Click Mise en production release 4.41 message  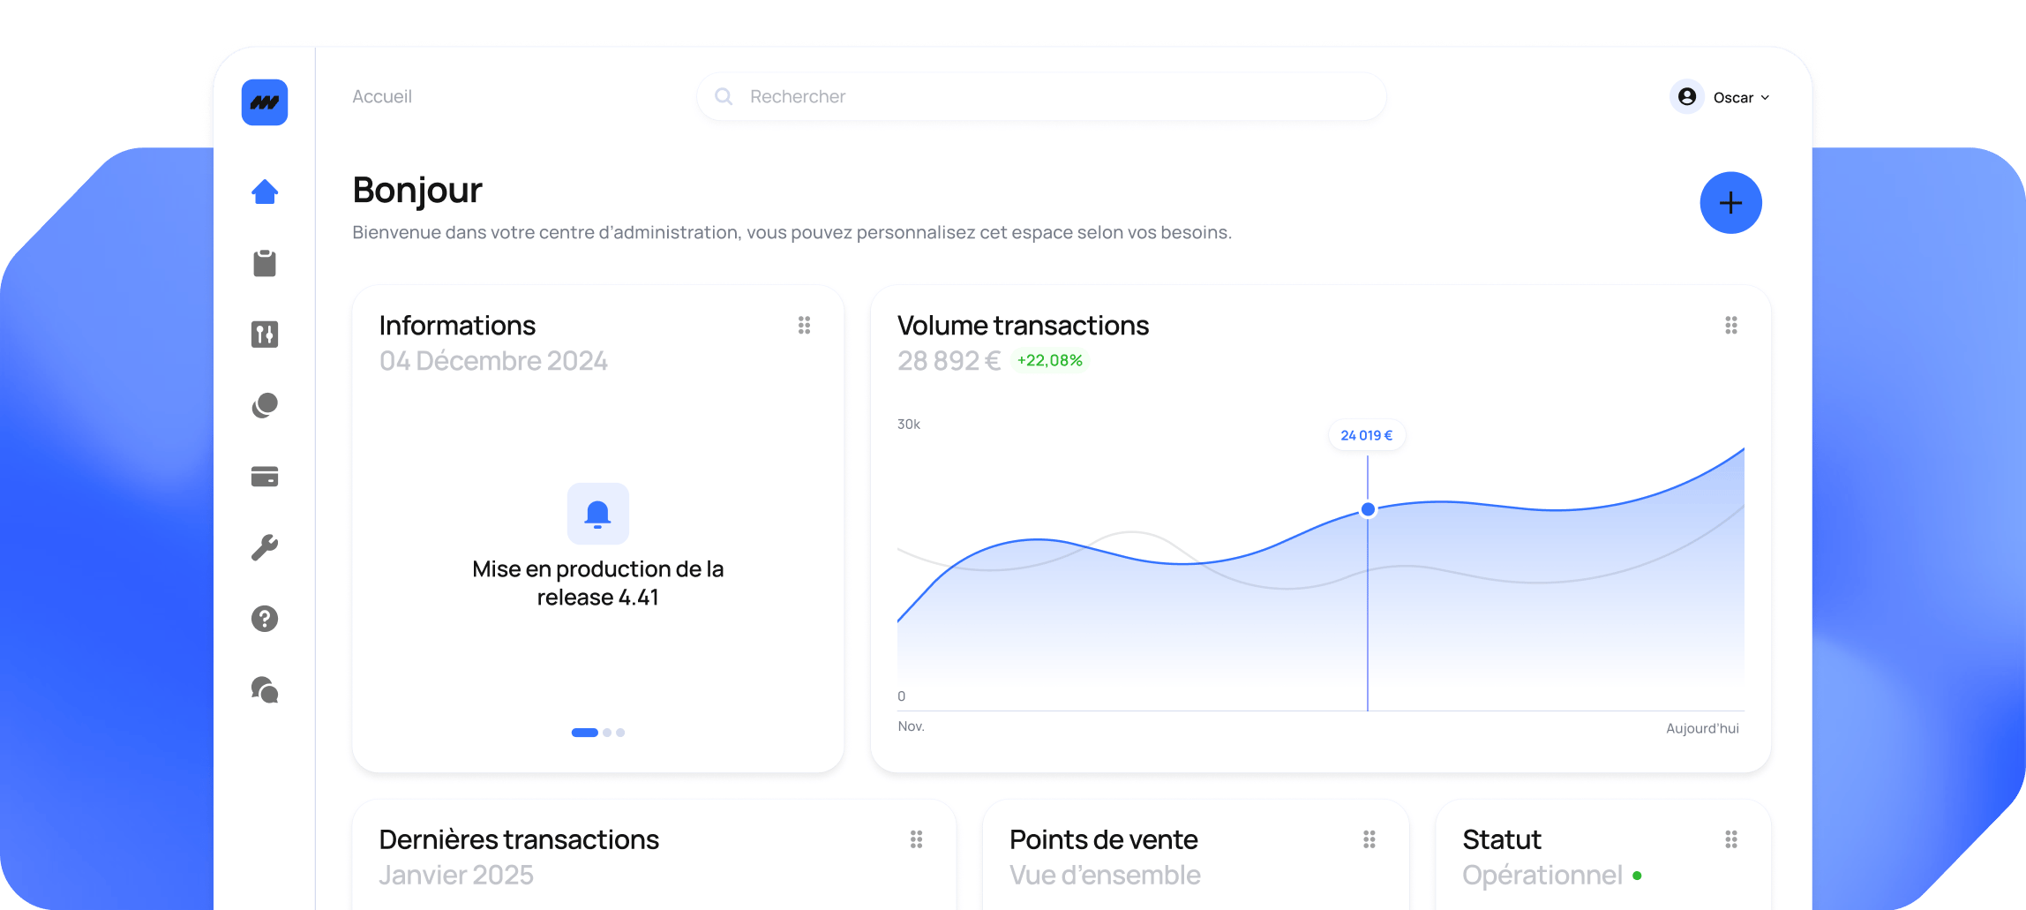click(598, 583)
